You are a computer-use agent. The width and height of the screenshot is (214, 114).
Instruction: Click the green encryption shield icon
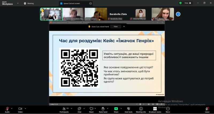point(180,3)
